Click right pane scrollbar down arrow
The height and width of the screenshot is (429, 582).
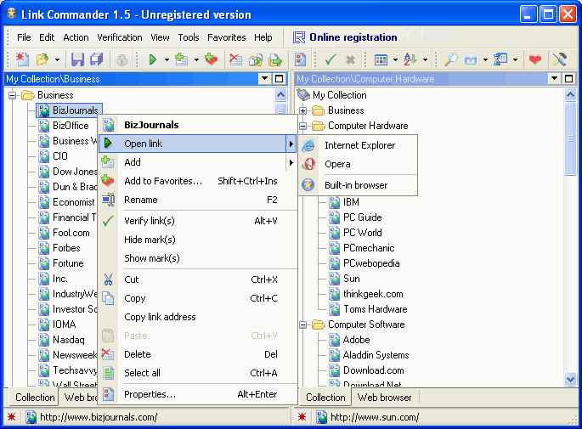570,379
